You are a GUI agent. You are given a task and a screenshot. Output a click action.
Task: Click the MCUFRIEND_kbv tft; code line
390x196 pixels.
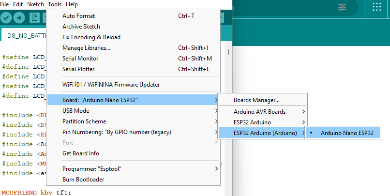[36, 193]
